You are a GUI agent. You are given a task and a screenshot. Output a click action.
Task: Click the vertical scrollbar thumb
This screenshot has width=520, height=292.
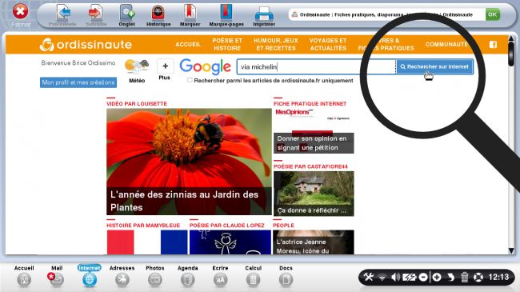click(x=511, y=53)
